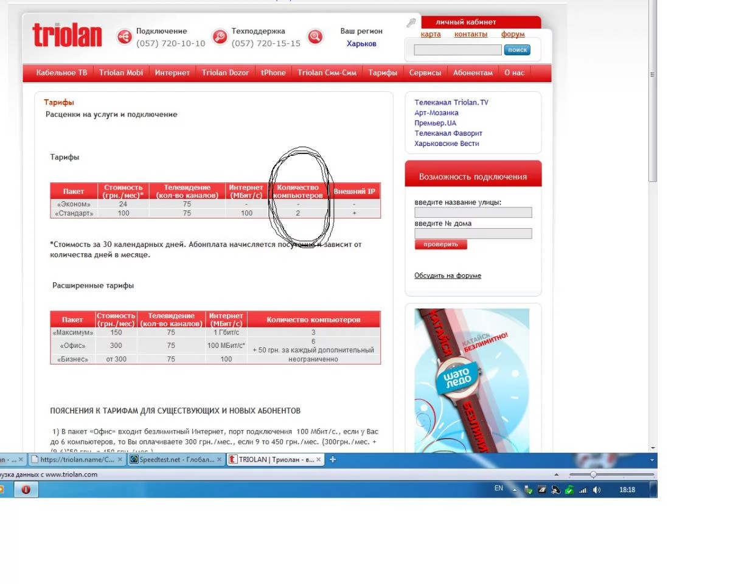This screenshot has width=730, height=584.
Task: Open the Сервисы menu item
Action: pos(425,72)
